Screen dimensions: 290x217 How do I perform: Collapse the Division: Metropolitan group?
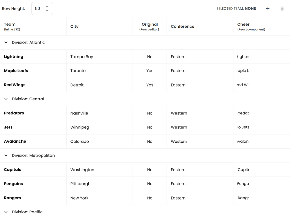click(x=6, y=155)
